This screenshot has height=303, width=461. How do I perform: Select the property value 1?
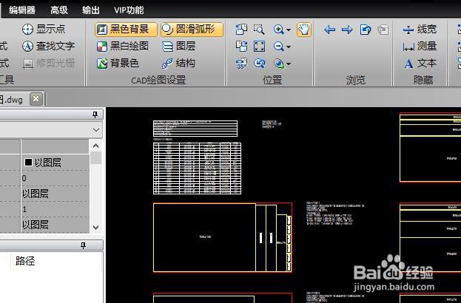55,209
